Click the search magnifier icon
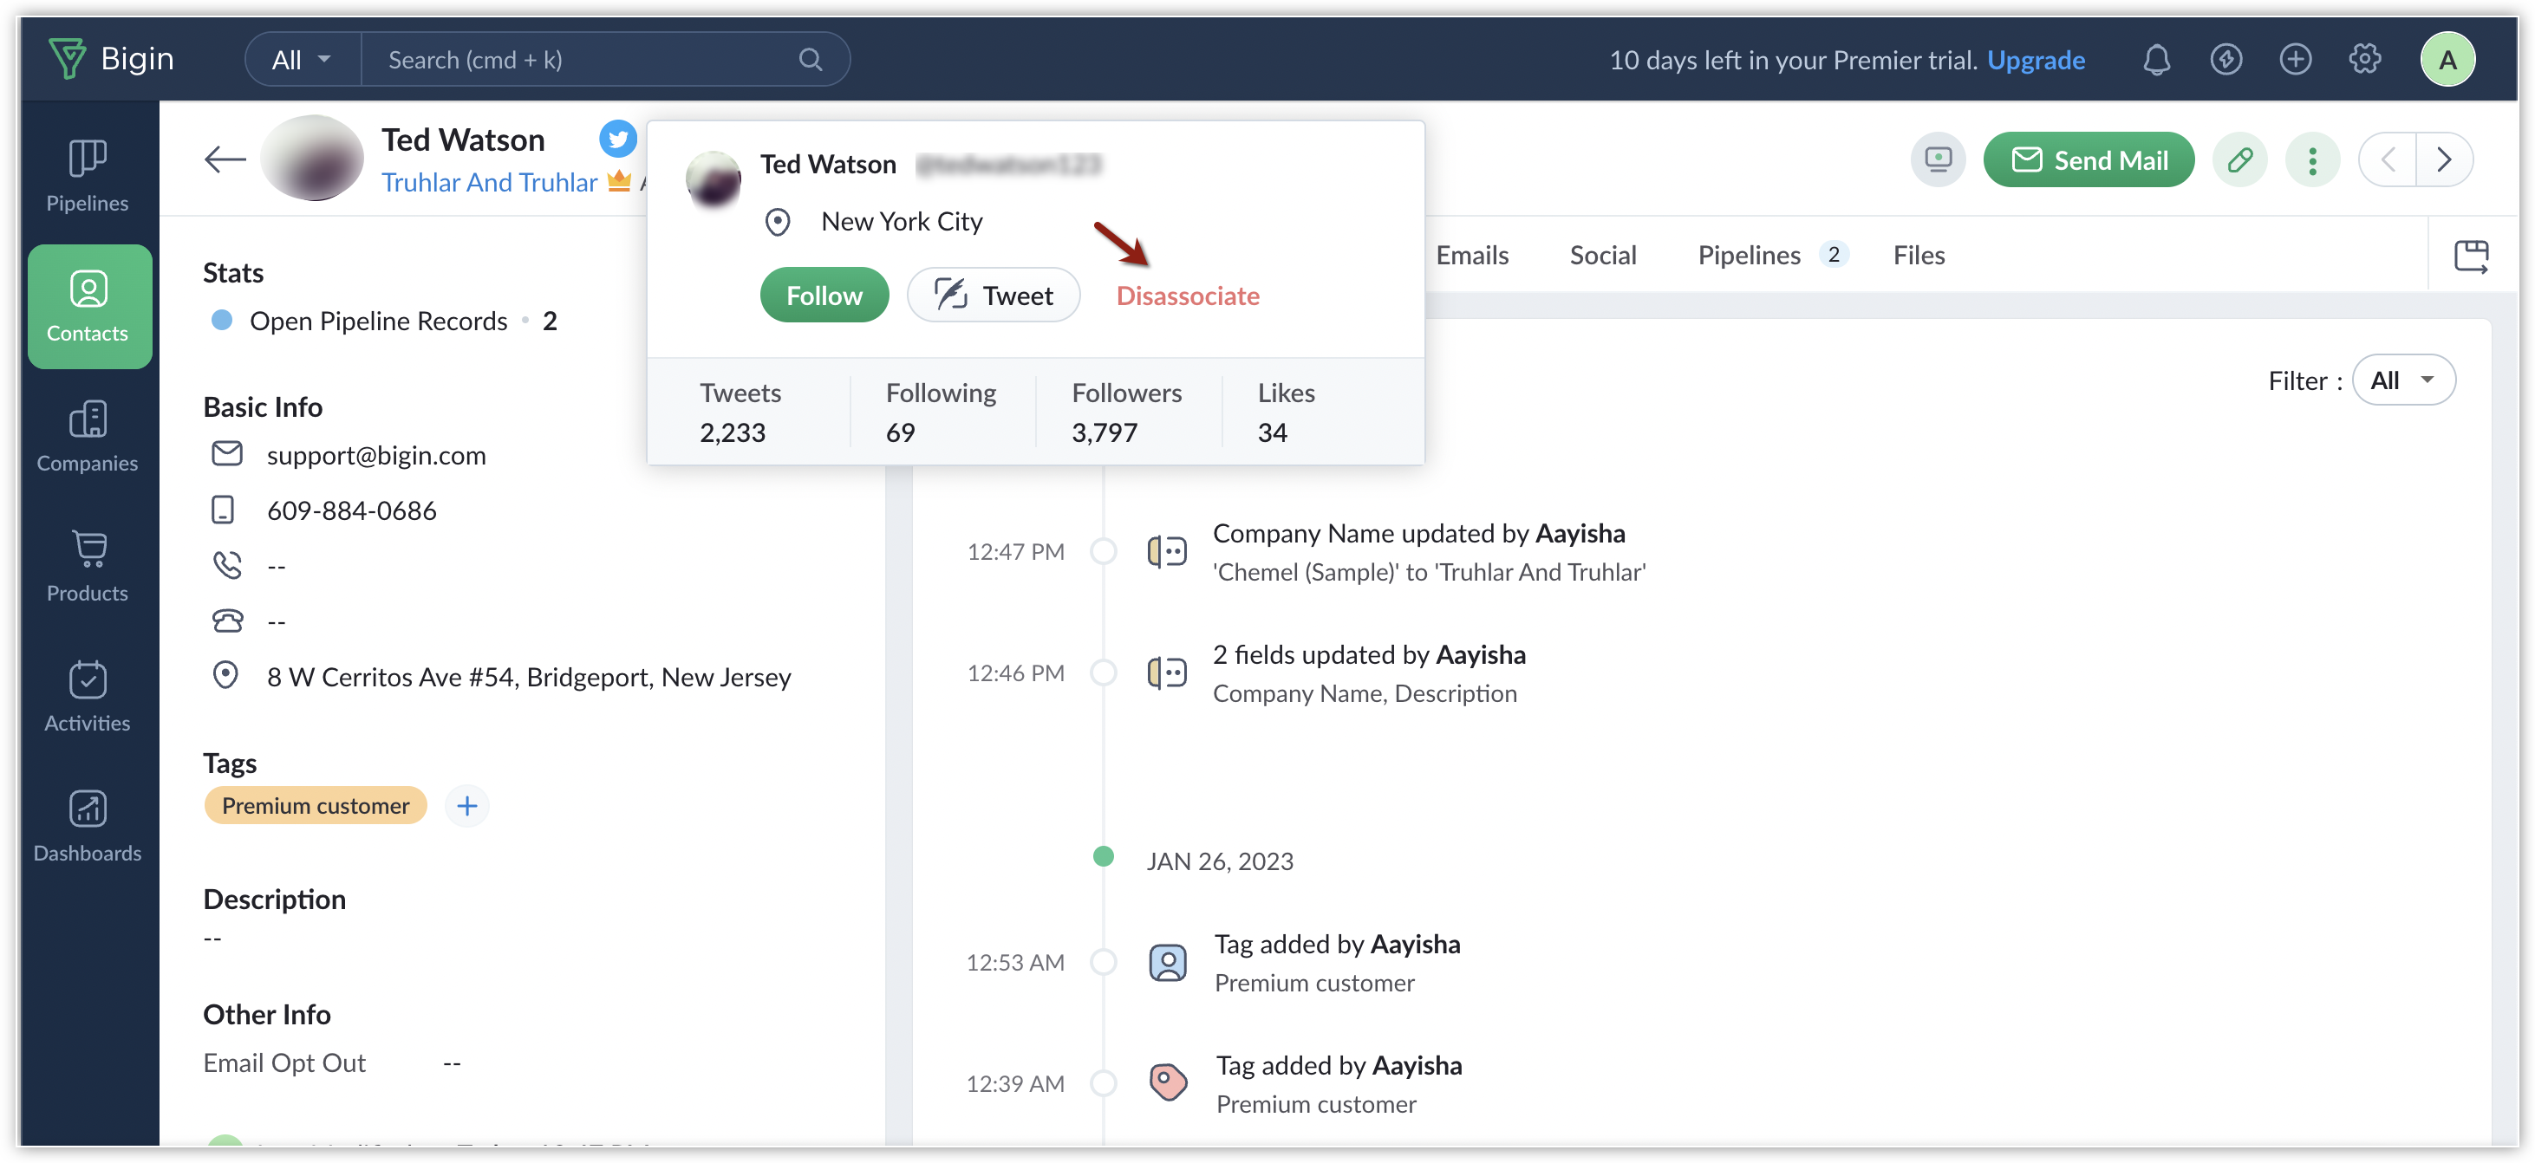This screenshot has width=2535, height=1163. point(810,60)
